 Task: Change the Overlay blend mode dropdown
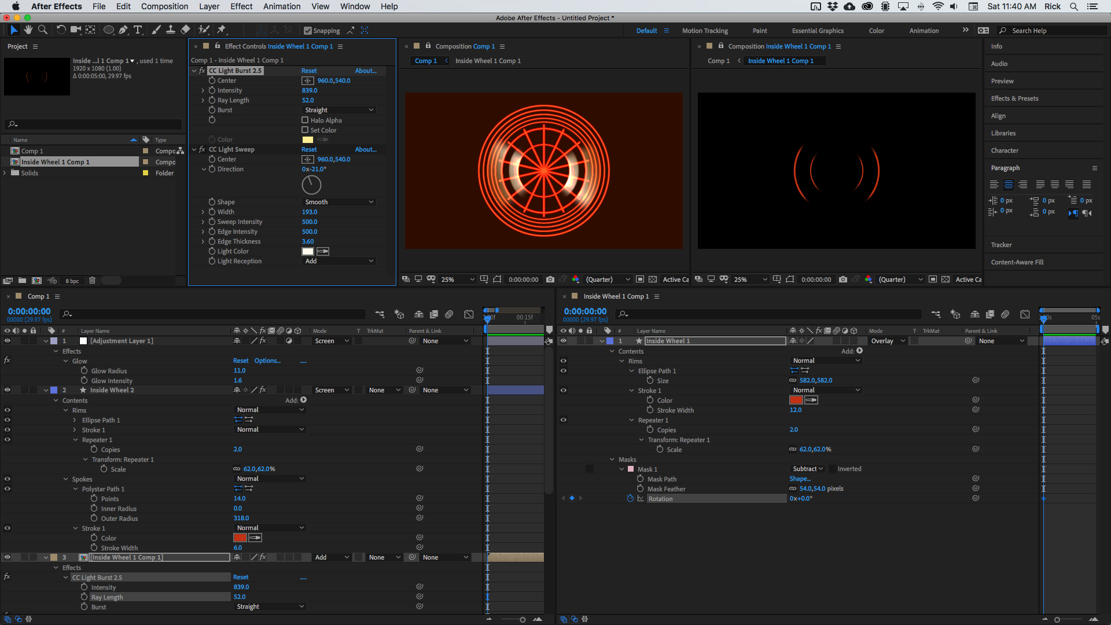pos(887,341)
